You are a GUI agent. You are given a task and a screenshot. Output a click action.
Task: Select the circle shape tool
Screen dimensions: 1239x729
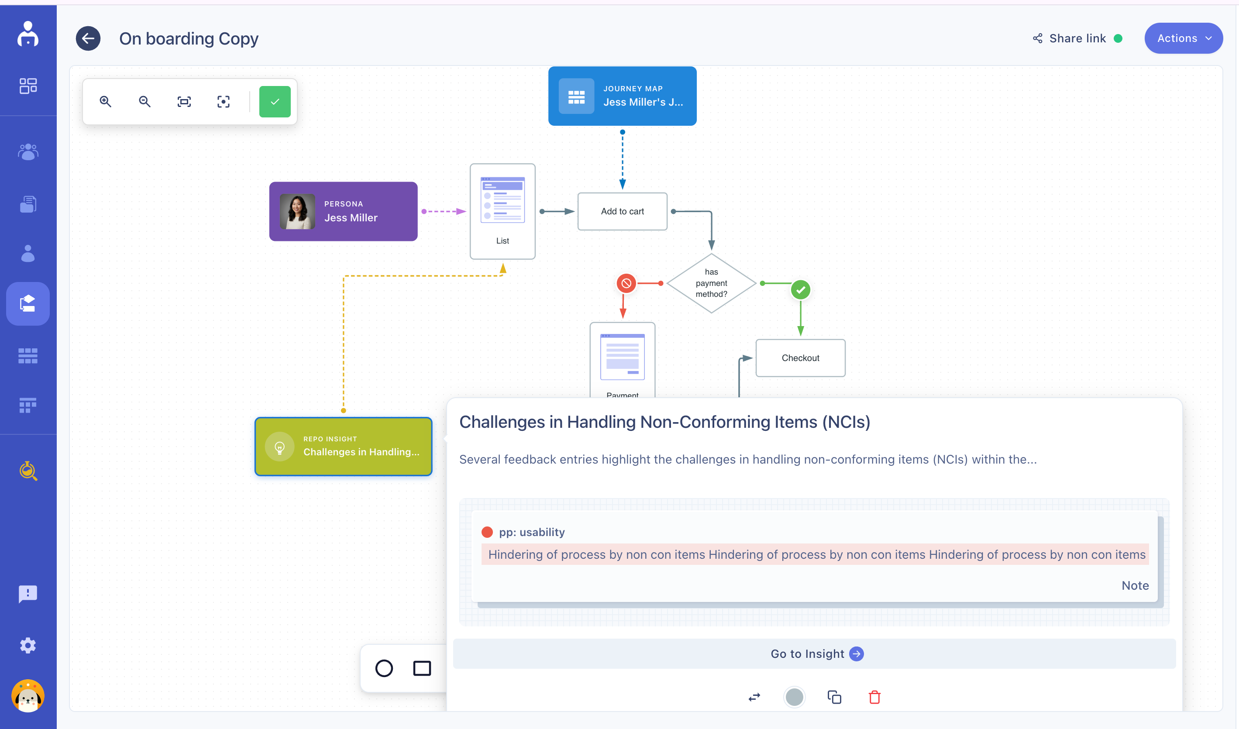(384, 668)
